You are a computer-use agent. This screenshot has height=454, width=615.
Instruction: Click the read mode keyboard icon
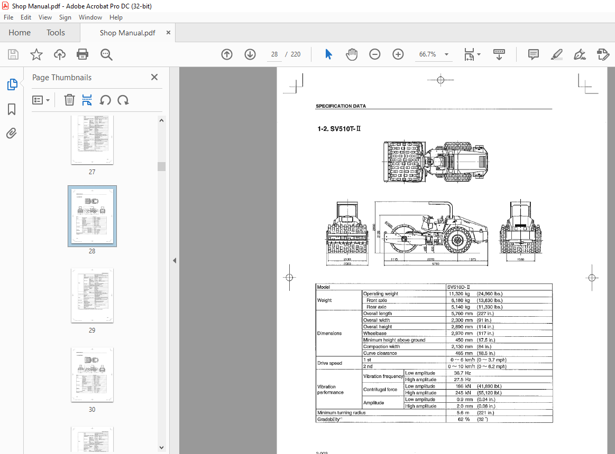point(499,54)
